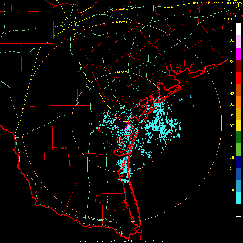Viewport: 243px width, 243px height.
Task: Click the 7 MAY 25 date text
Action: [x=146, y=241]
